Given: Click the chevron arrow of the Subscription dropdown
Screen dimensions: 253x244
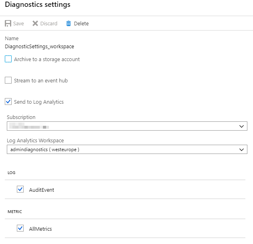Looking at the screenshot, I should [241, 126].
